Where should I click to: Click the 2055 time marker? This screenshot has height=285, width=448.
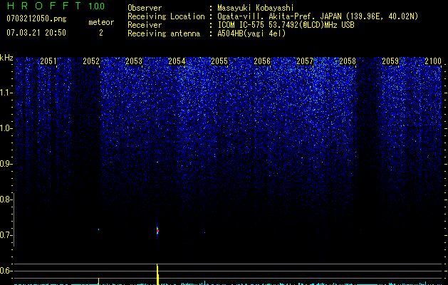coord(219,61)
